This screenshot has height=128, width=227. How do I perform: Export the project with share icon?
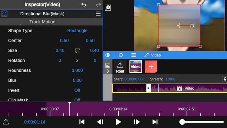[6, 122]
